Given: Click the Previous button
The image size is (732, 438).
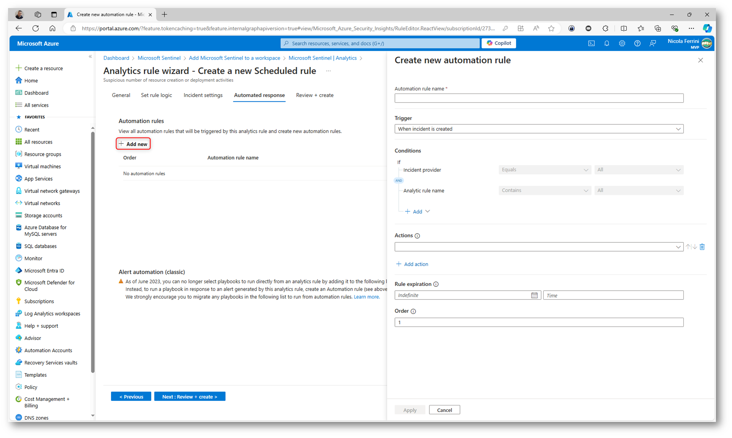Looking at the screenshot, I should tap(131, 397).
